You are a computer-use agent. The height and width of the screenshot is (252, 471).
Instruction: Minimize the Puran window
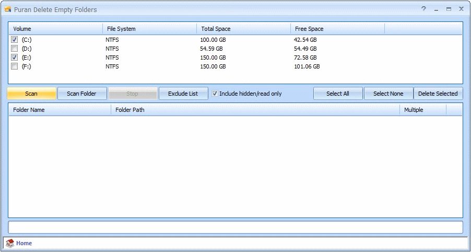tap(436, 9)
